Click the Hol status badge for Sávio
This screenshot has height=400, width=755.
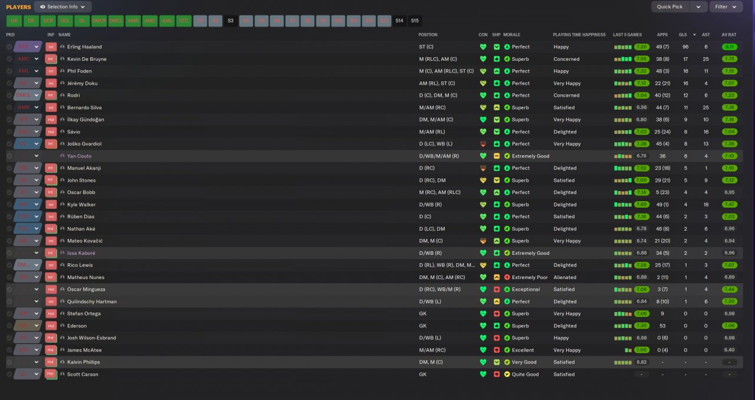(51, 132)
